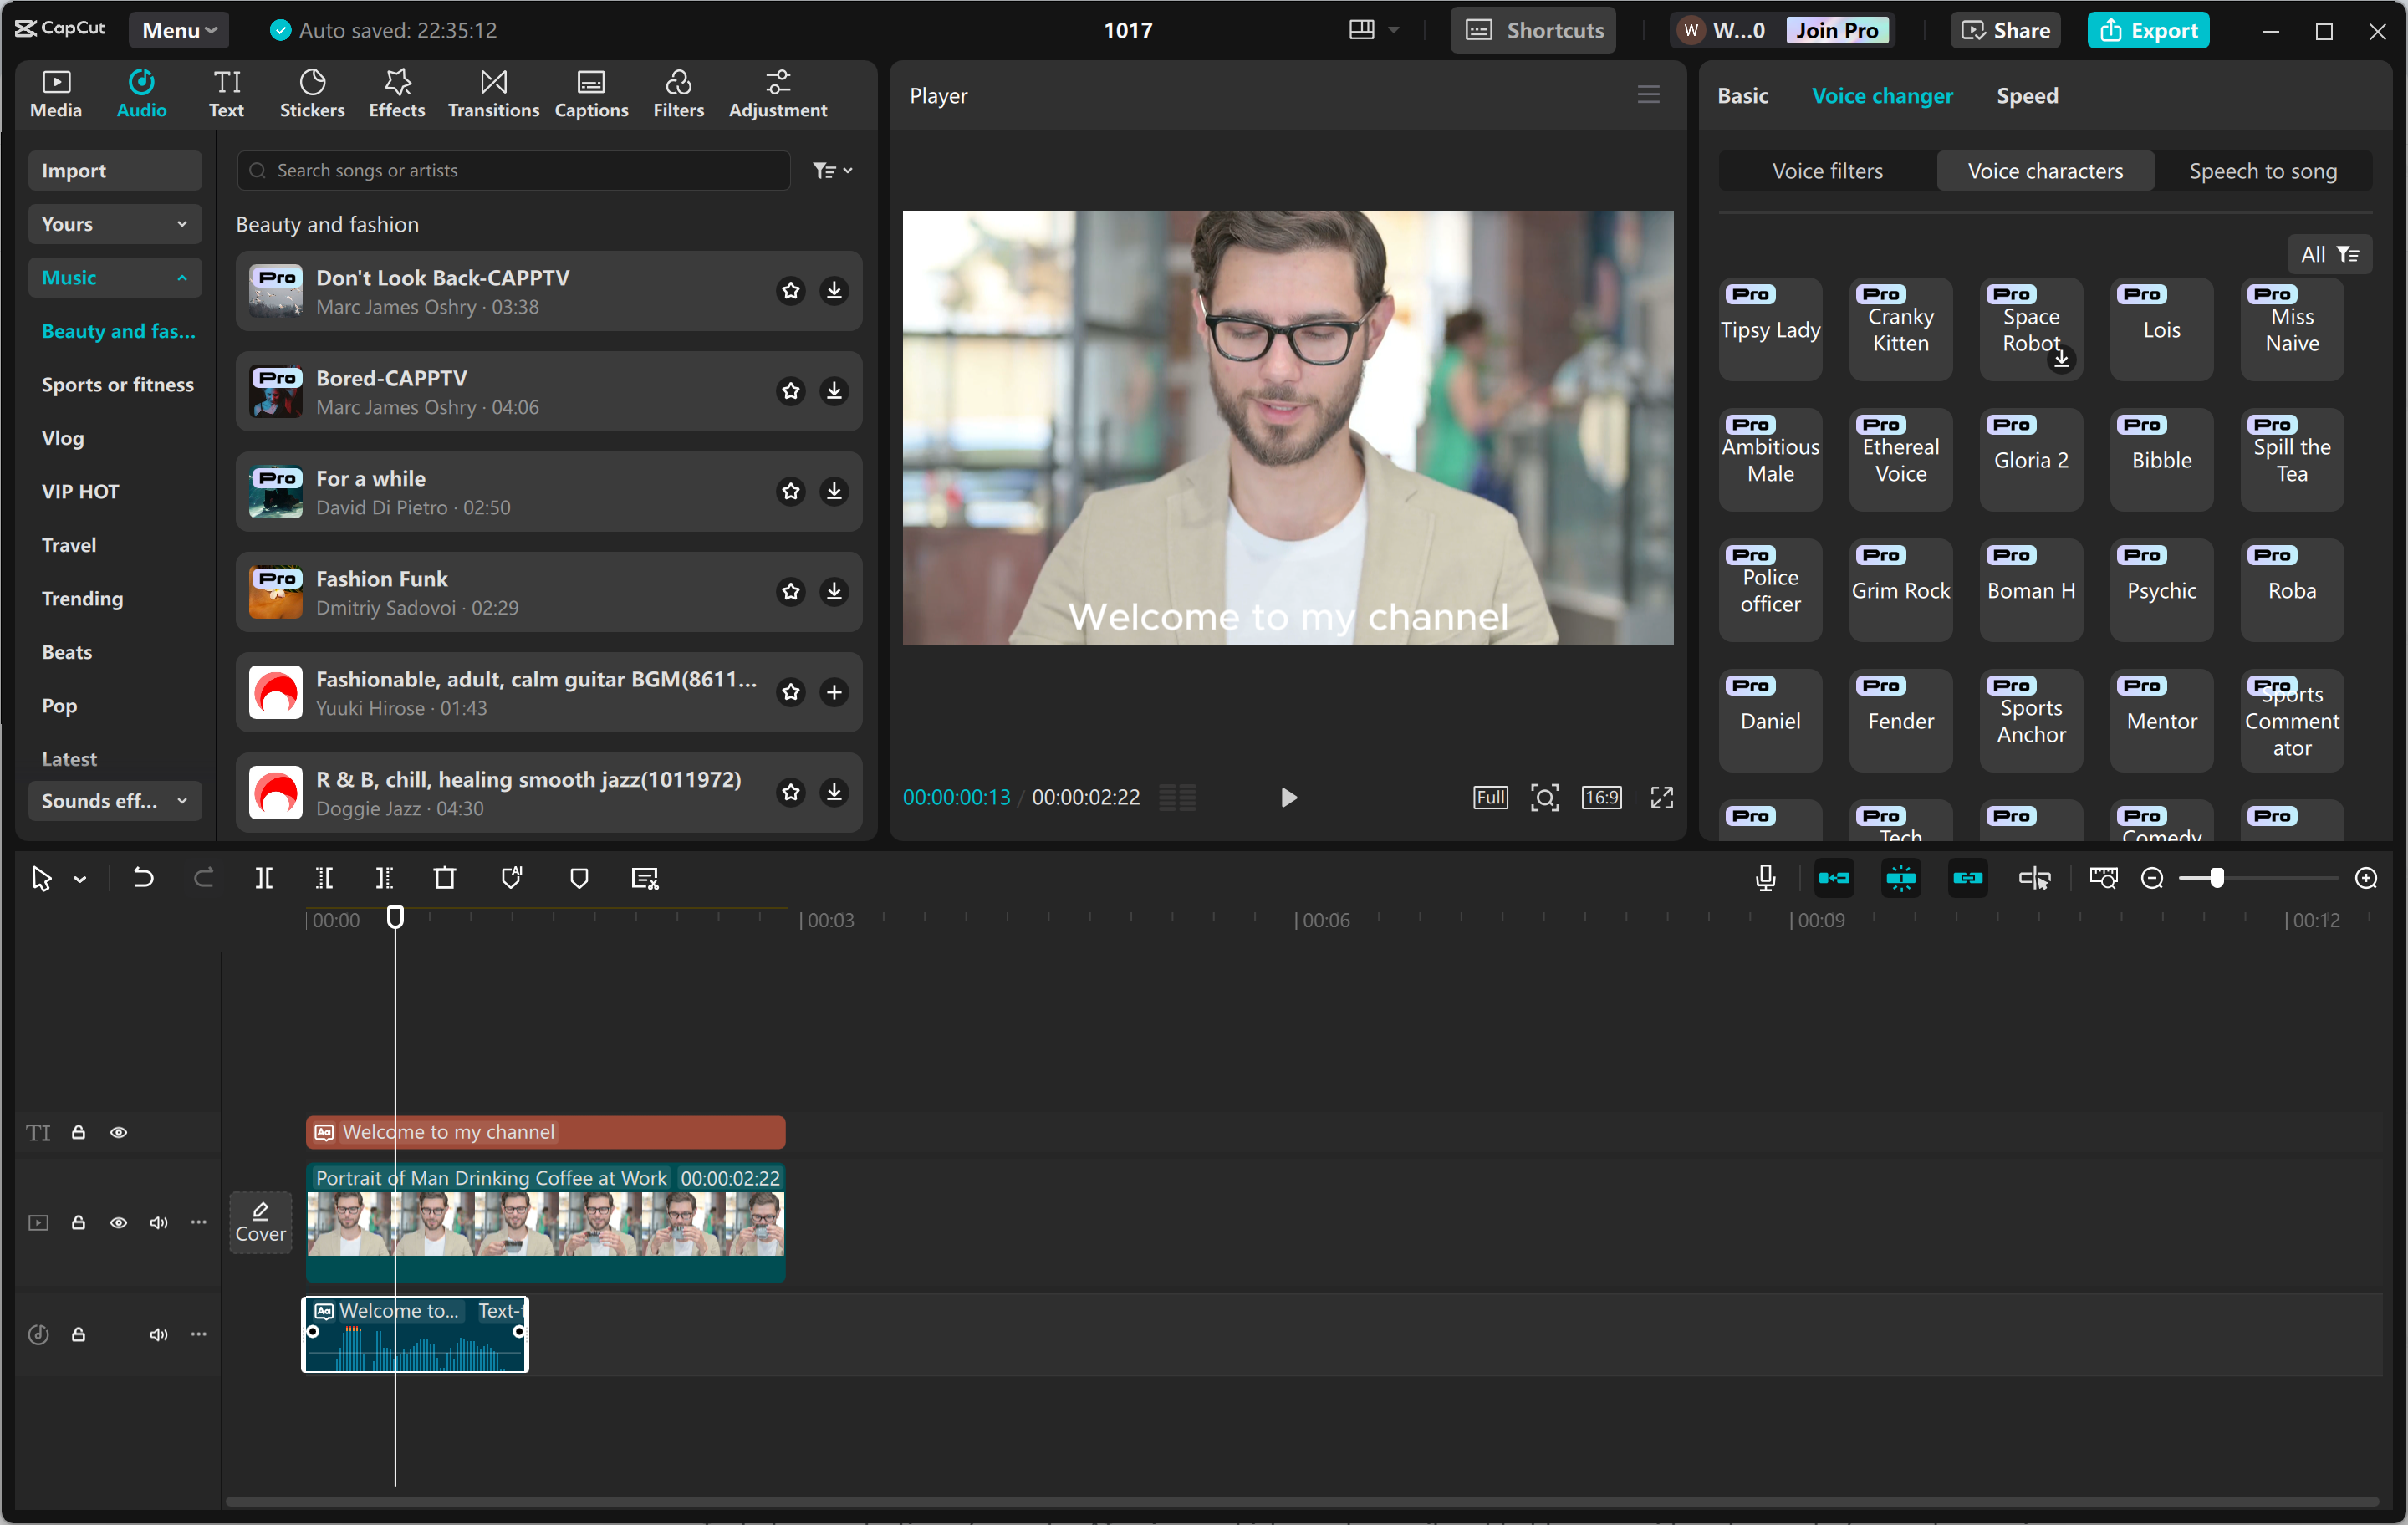
Task: Open the Effects panel
Action: 396,94
